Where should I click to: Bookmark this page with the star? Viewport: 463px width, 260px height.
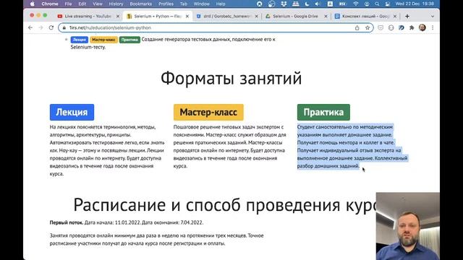point(368,27)
